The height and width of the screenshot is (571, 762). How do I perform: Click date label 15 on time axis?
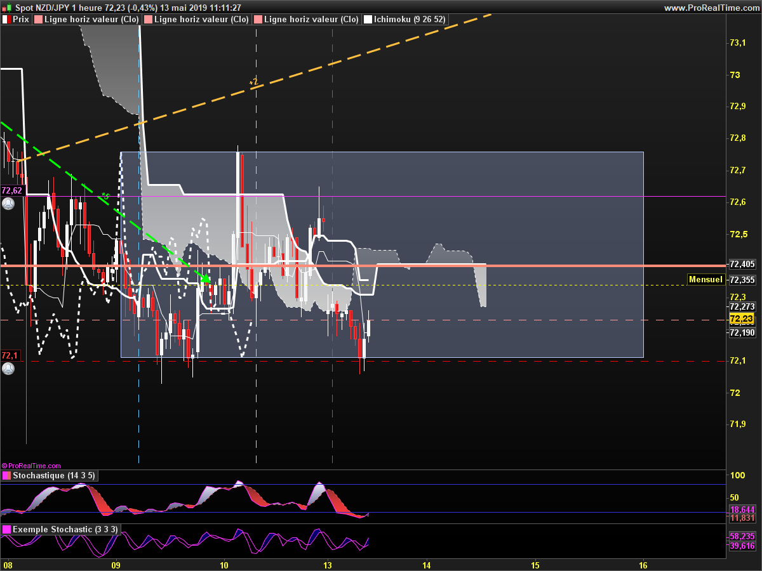point(535,565)
